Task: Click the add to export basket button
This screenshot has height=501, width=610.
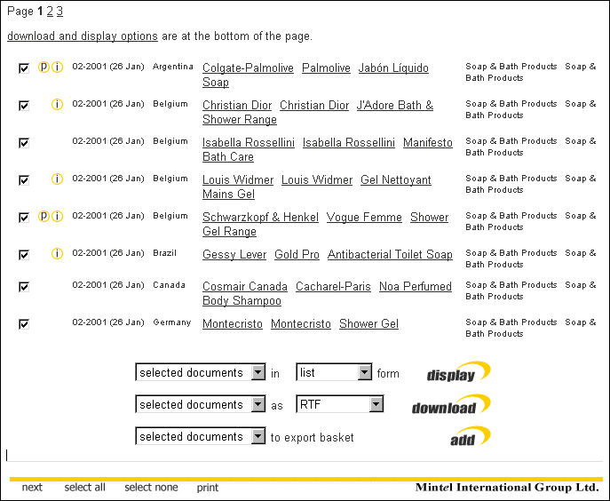Action: point(470,437)
